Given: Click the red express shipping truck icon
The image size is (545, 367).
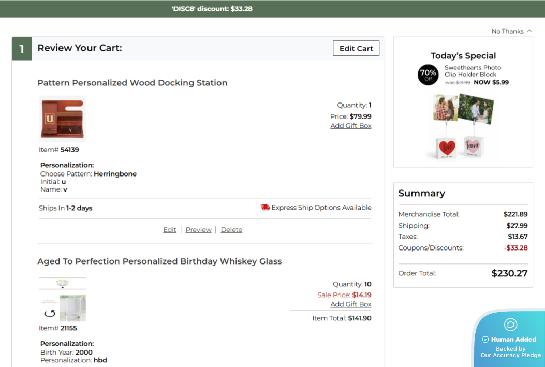Looking at the screenshot, I should click(x=265, y=208).
